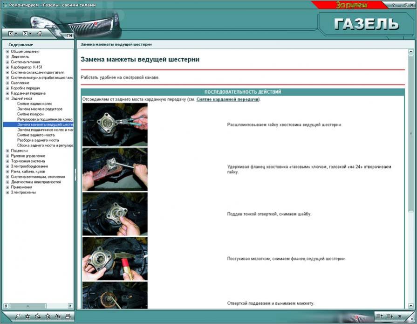Go back to the previous page
Image resolution: width=417 pixels, height=324 pixels.
pos(11,33)
